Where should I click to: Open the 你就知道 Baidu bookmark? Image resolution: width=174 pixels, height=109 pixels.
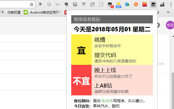tap(10, 12)
